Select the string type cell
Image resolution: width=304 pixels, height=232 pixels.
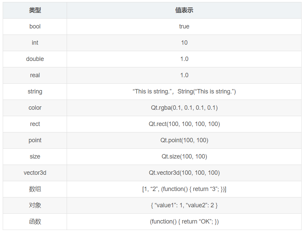(35, 91)
